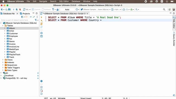Select the Genre table

12,42
